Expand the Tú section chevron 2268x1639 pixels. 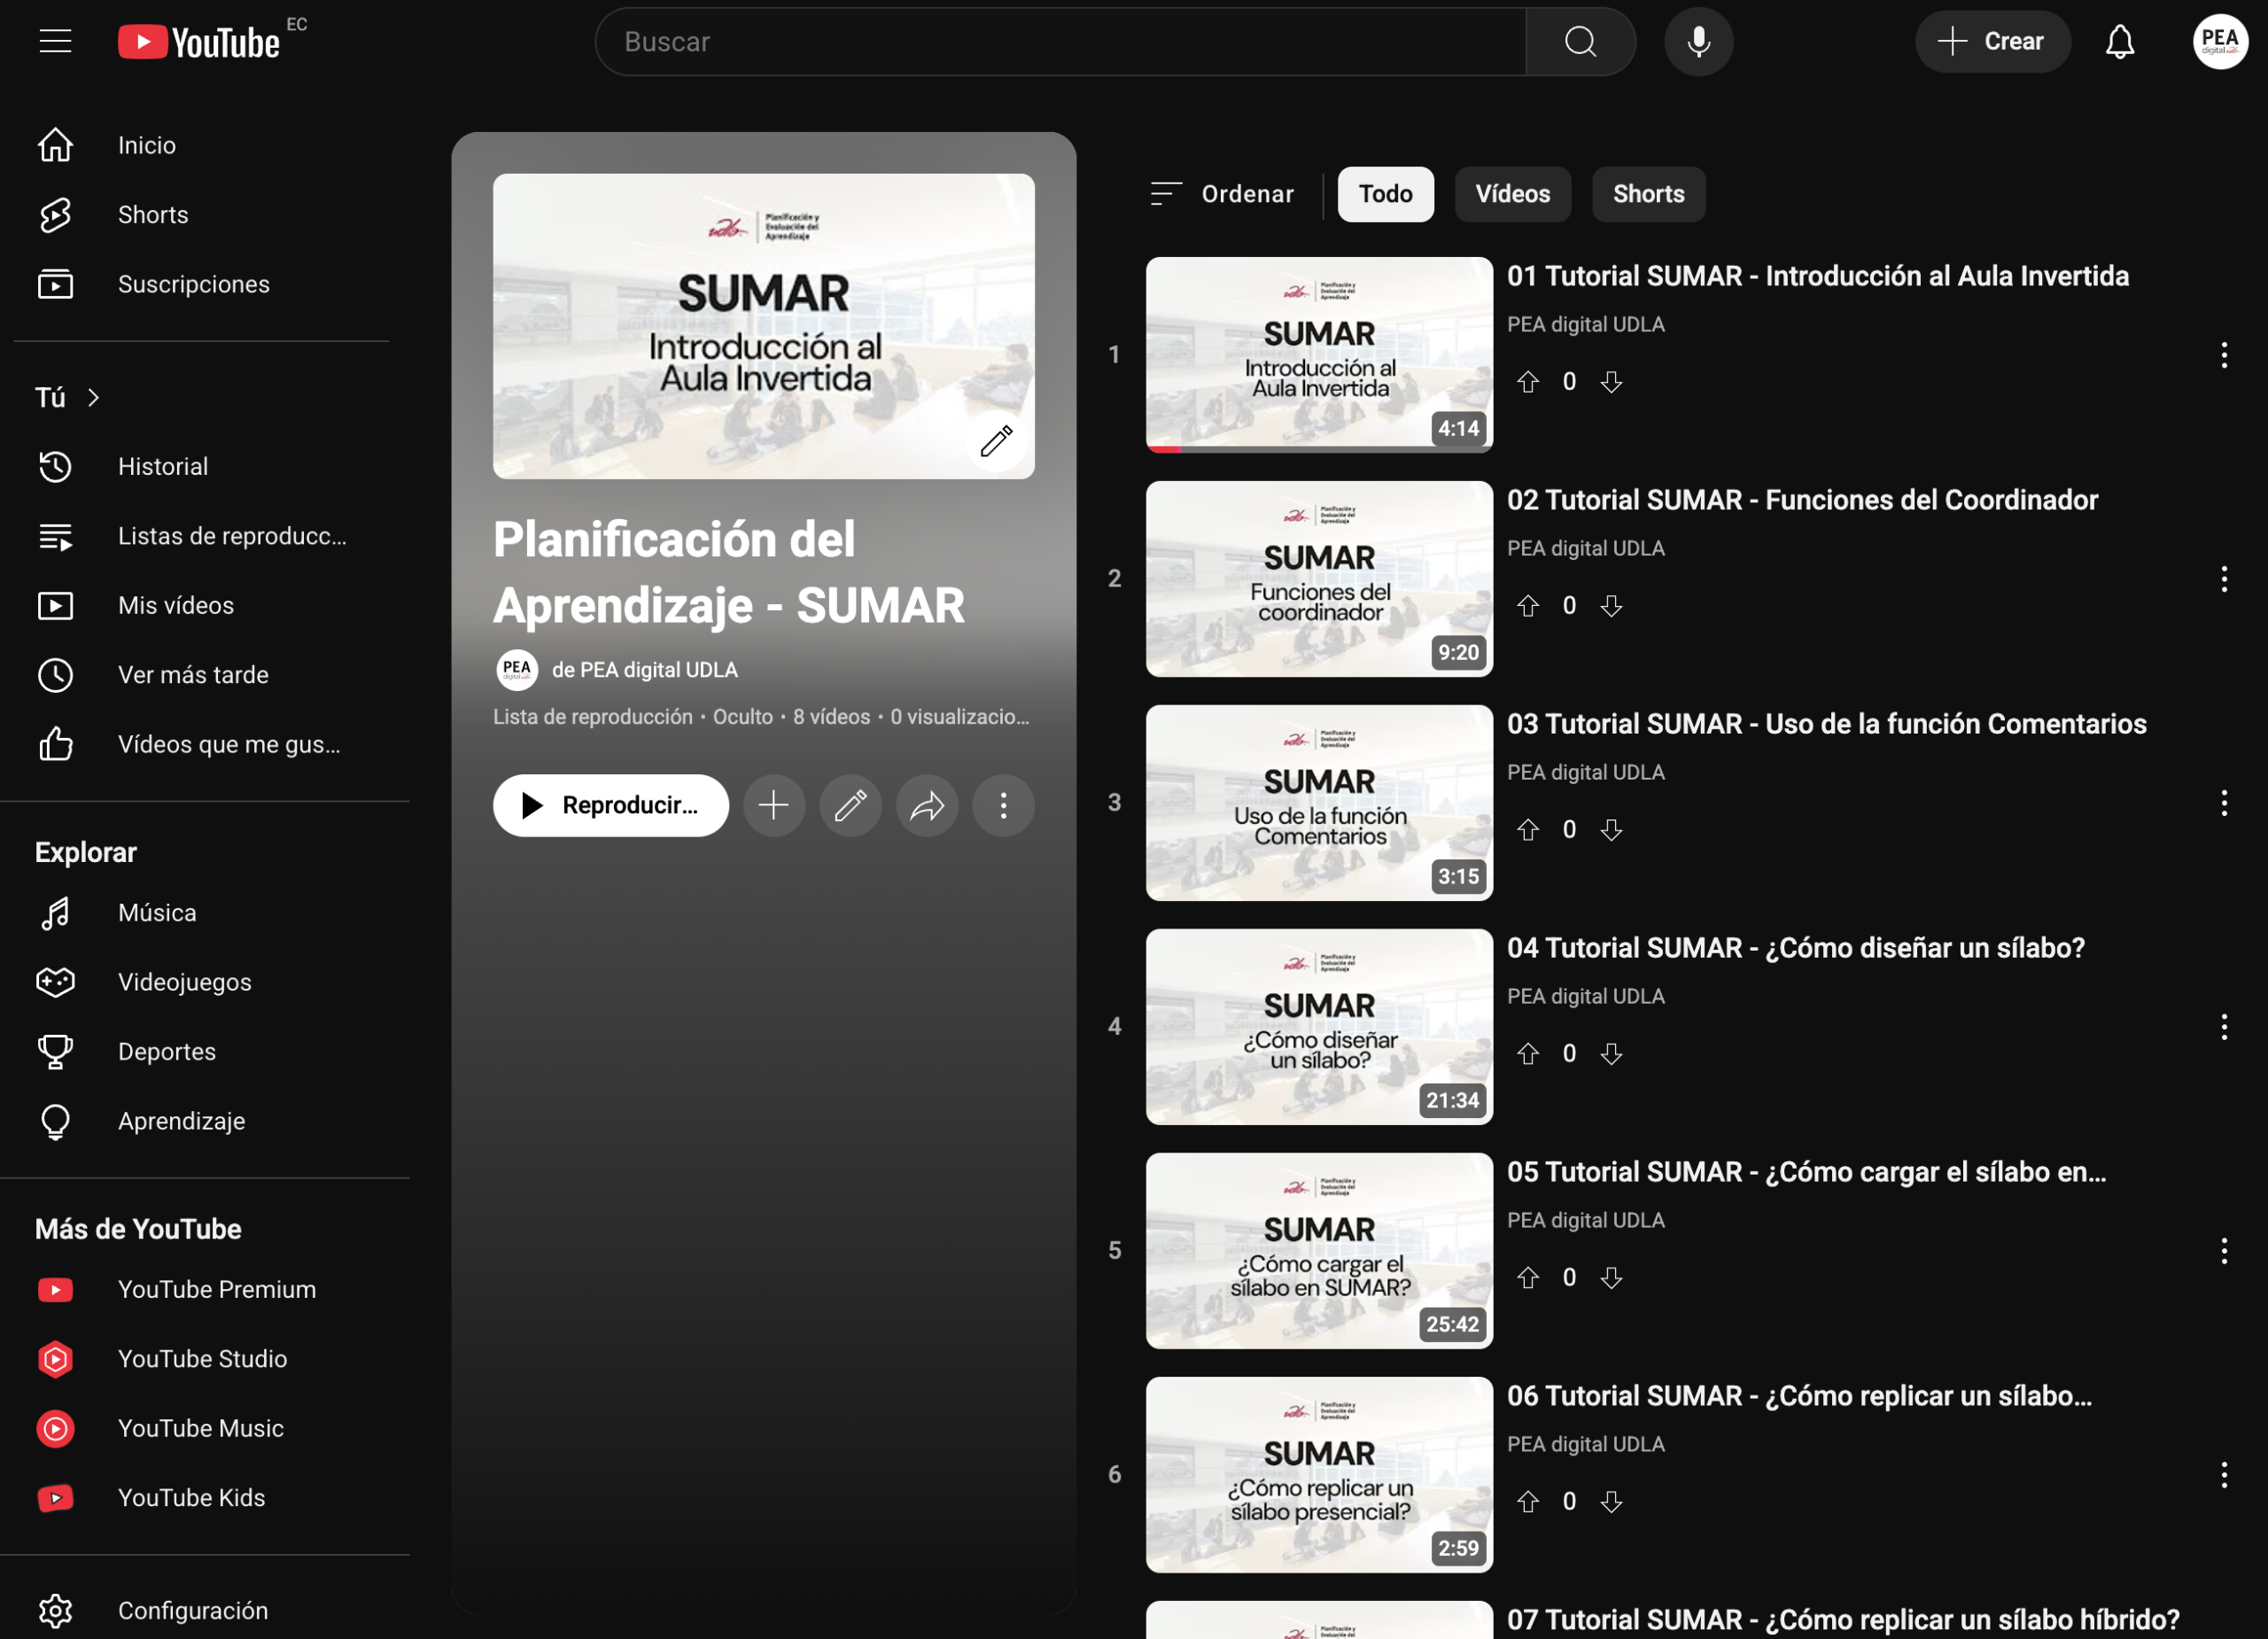[93, 398]
